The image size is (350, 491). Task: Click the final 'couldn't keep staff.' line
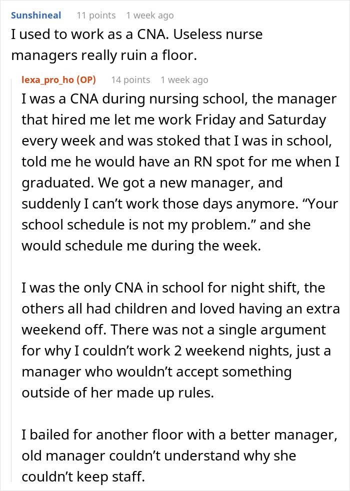coord(83,477)
